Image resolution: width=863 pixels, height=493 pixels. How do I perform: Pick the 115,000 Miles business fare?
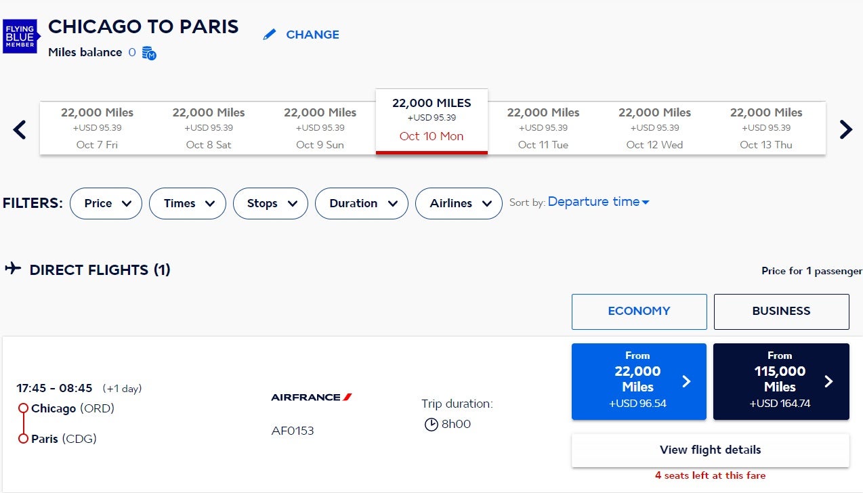[x=781, y=381]
